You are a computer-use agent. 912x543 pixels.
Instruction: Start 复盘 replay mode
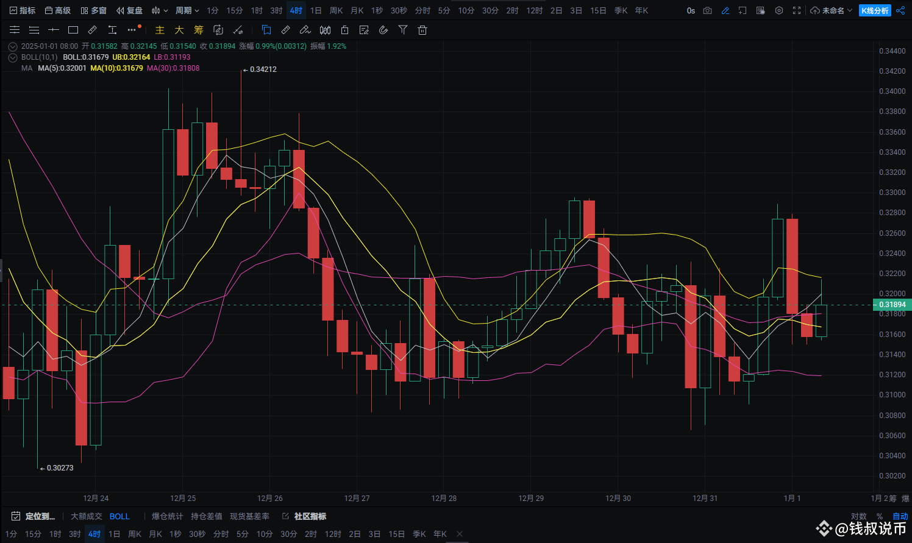tap(129, 10)
